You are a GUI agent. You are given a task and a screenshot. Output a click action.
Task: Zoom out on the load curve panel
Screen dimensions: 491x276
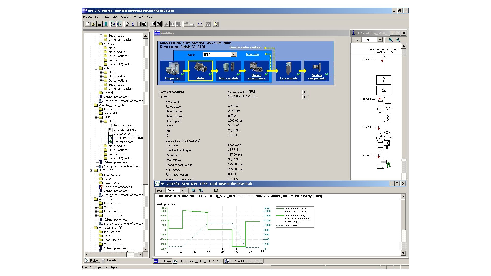[193, 190]
